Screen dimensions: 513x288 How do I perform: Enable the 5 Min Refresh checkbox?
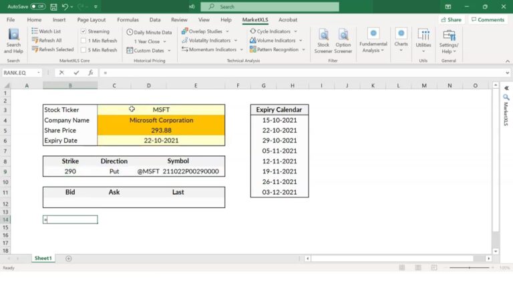point(83,50)
